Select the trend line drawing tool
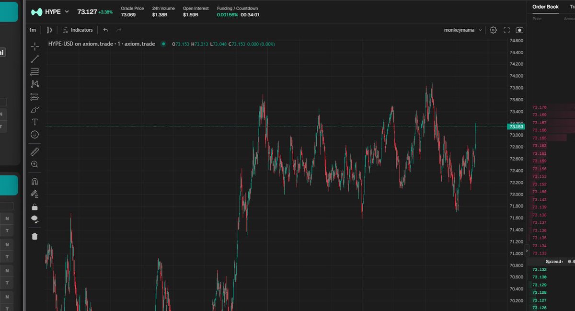 (x=34, y=59)
